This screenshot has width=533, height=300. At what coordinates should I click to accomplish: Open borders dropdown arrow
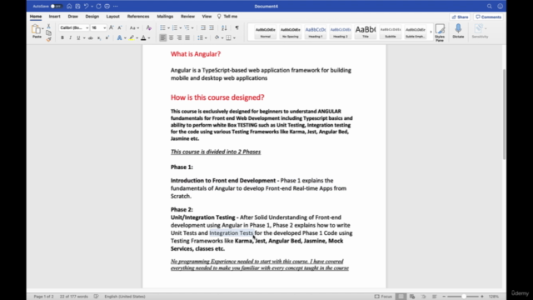[234, 37]
